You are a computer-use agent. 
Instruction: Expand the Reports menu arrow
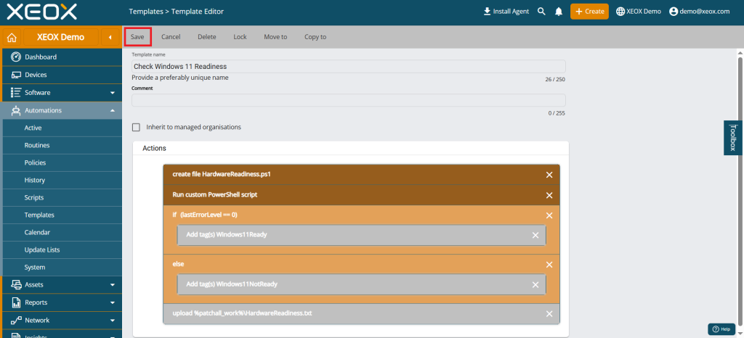(x=113, y=302)
